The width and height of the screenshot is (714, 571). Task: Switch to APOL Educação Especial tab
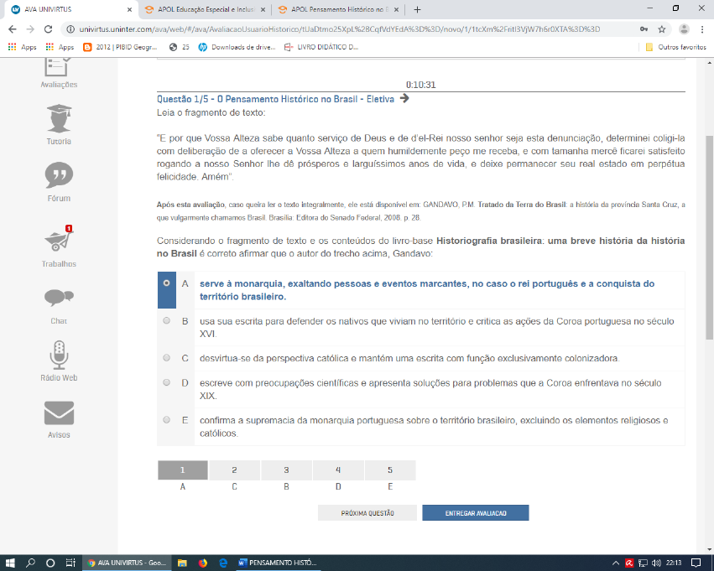(x=205, y=9)
